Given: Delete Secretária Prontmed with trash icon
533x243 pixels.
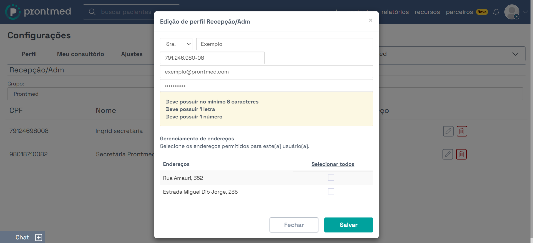Looking at the screenshot, I should (x=461, y=154).
